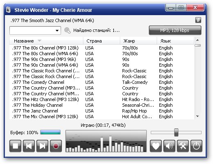Start recording with the red record button
213x164 pixels.
click(x=56, y=146)
